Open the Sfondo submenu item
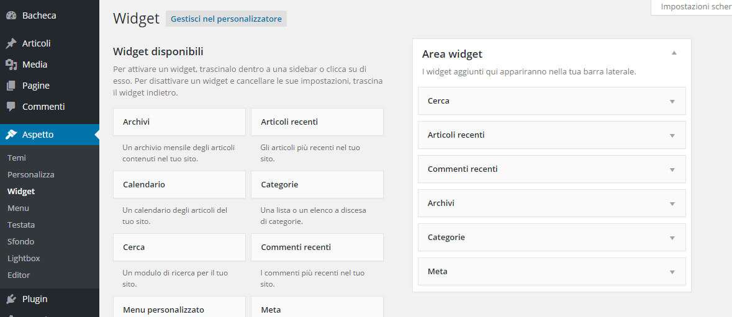The height and width of the screenshot is (317, 732). coord(20,241)
